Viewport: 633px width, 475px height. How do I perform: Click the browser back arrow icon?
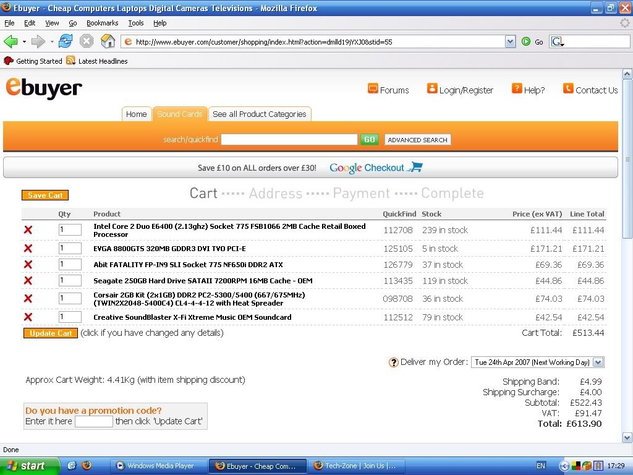pyautogui.click(x=11, y=41)
